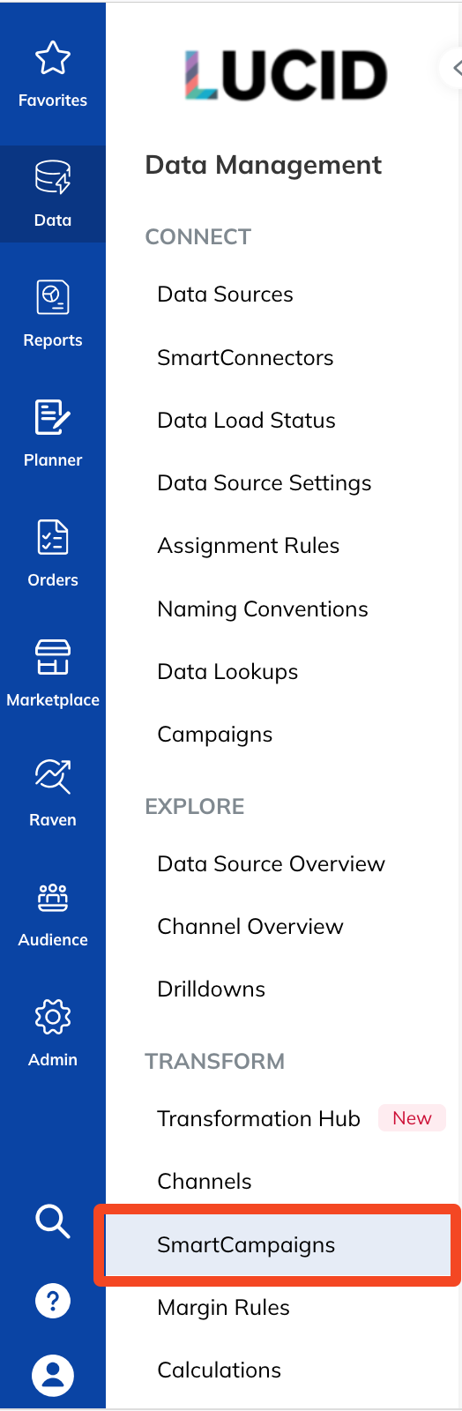This screenshot has height=1411, width=462.
Task: Open the user profile avatar icon
Action: pos(53,1376)
